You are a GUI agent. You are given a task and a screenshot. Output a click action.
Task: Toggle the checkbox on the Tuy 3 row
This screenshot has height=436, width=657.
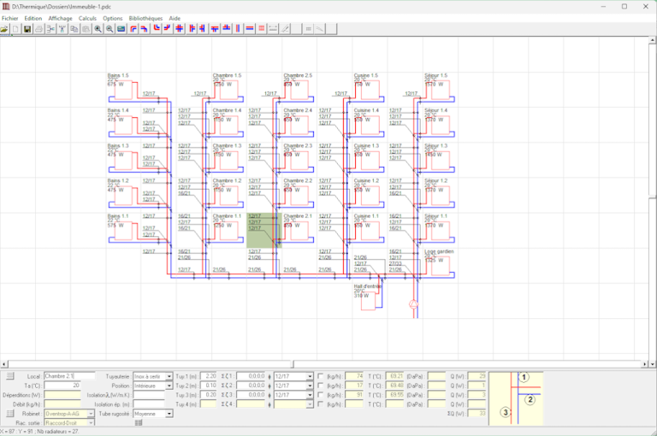[320, 395]
